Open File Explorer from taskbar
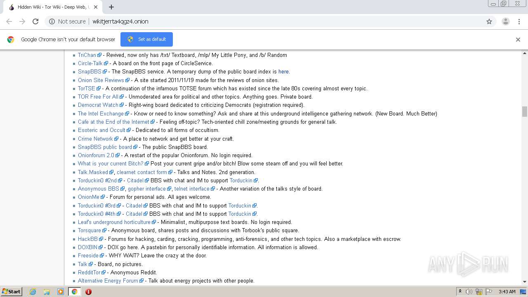The height and width of the screenshot is (297, 528). pyautogui.click(x=47, y=292)
